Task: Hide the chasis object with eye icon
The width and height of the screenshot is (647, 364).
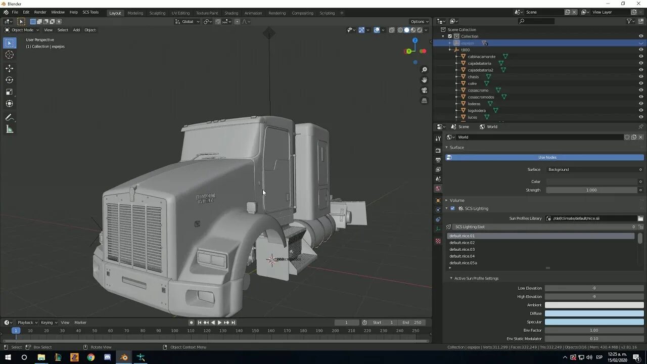Action: (641, 77)
